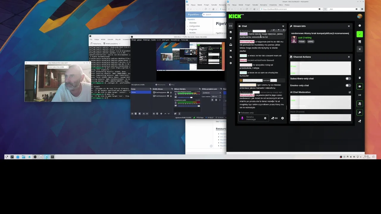Add a transition with the plus in Efekty przejścia
The width and height of the screenshot is (381, 214).
tap(212, 100)
